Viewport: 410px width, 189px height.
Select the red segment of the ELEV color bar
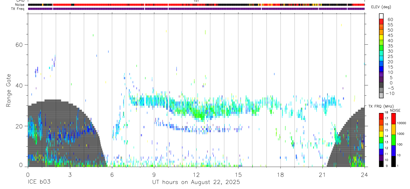(x=381, y=21)
